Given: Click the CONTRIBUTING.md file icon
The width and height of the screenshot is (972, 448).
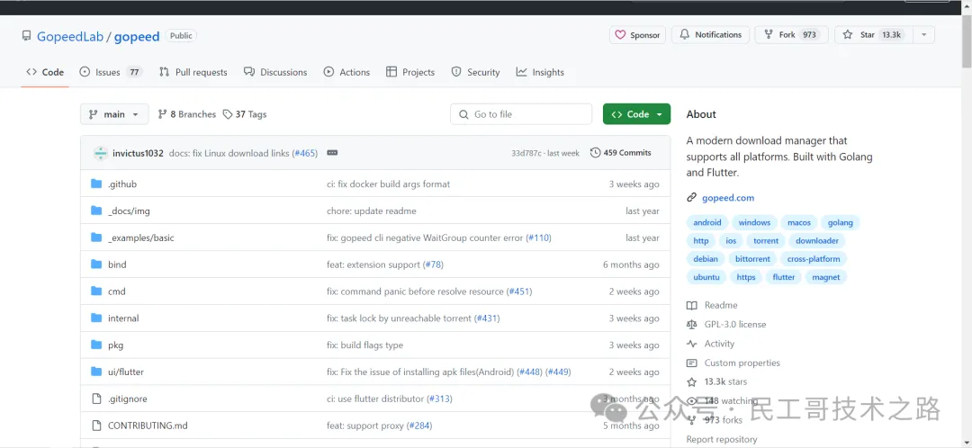Looking at the screenshot, I should click(96, 426).
